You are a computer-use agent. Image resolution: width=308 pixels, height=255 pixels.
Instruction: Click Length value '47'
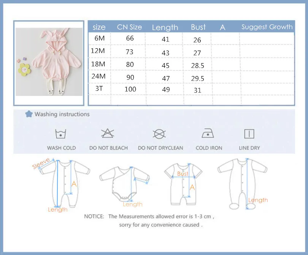166,78
